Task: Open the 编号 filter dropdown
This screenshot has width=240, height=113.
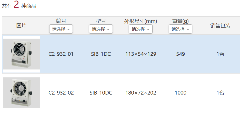Action: coord(61,29)
